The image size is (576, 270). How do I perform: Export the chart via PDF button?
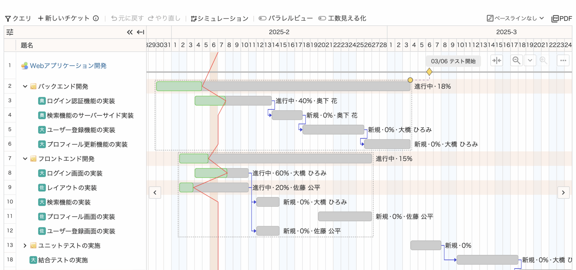coord(562,19)
